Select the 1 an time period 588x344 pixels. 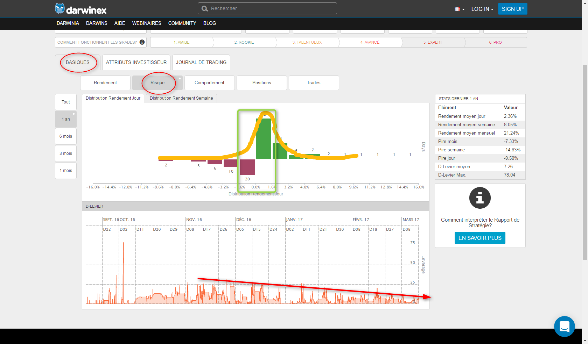point(66,119)
